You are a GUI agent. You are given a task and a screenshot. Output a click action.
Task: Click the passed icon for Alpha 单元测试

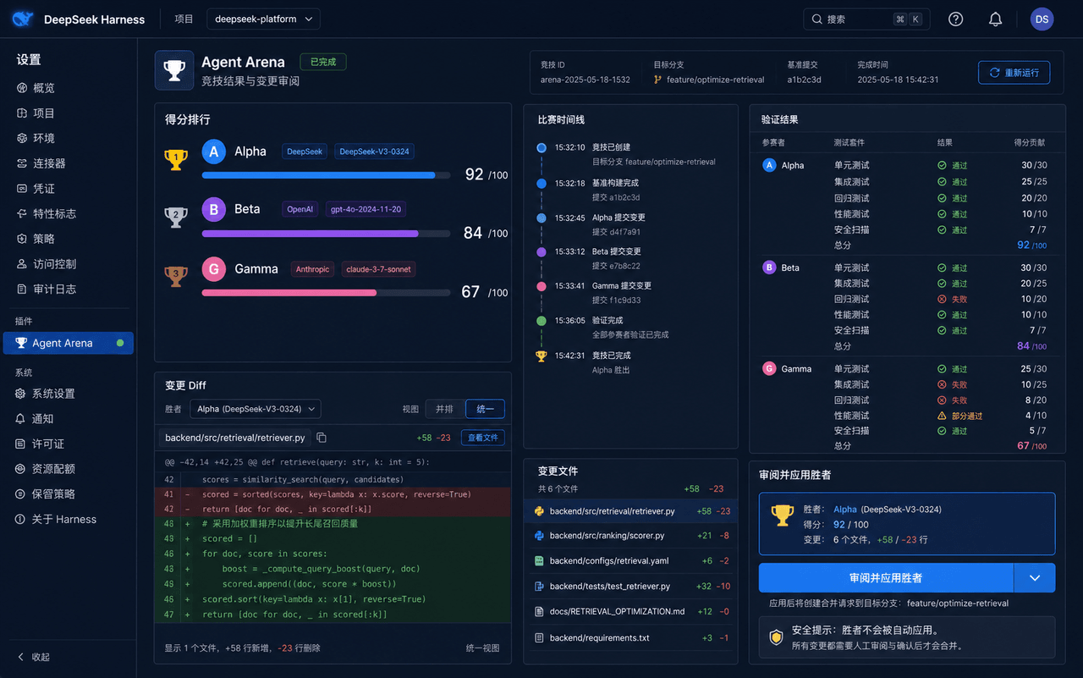[x=942, y=166]
